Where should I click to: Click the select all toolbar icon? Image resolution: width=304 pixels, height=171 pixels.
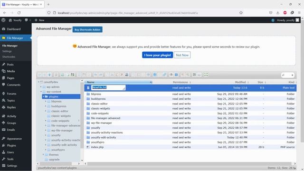click(x=155, y=75)
